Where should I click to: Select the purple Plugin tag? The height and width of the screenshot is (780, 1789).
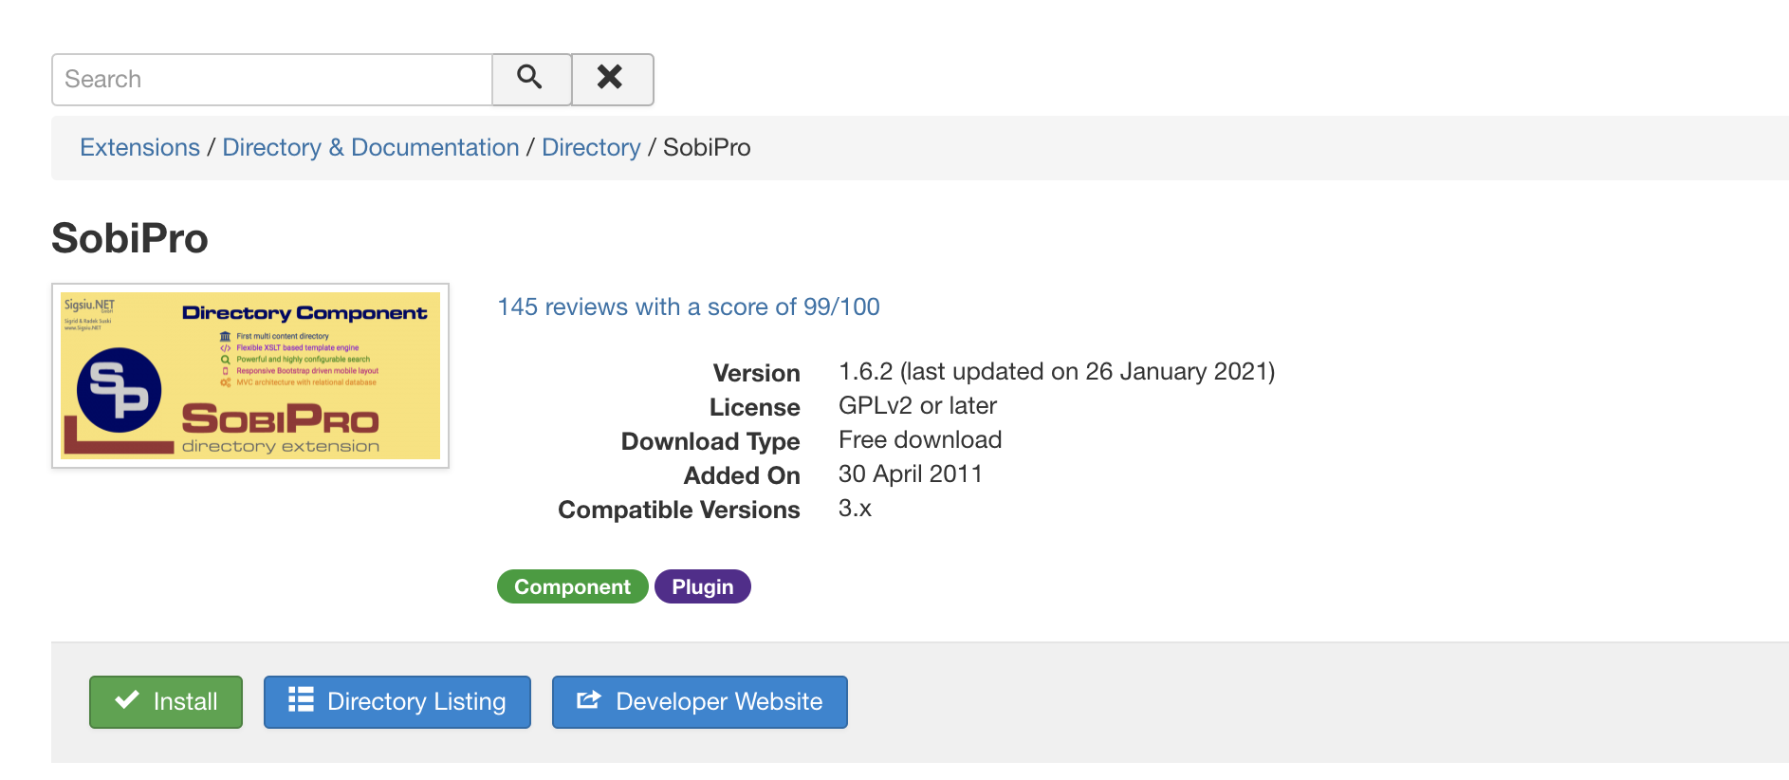(x=702, y=586)
